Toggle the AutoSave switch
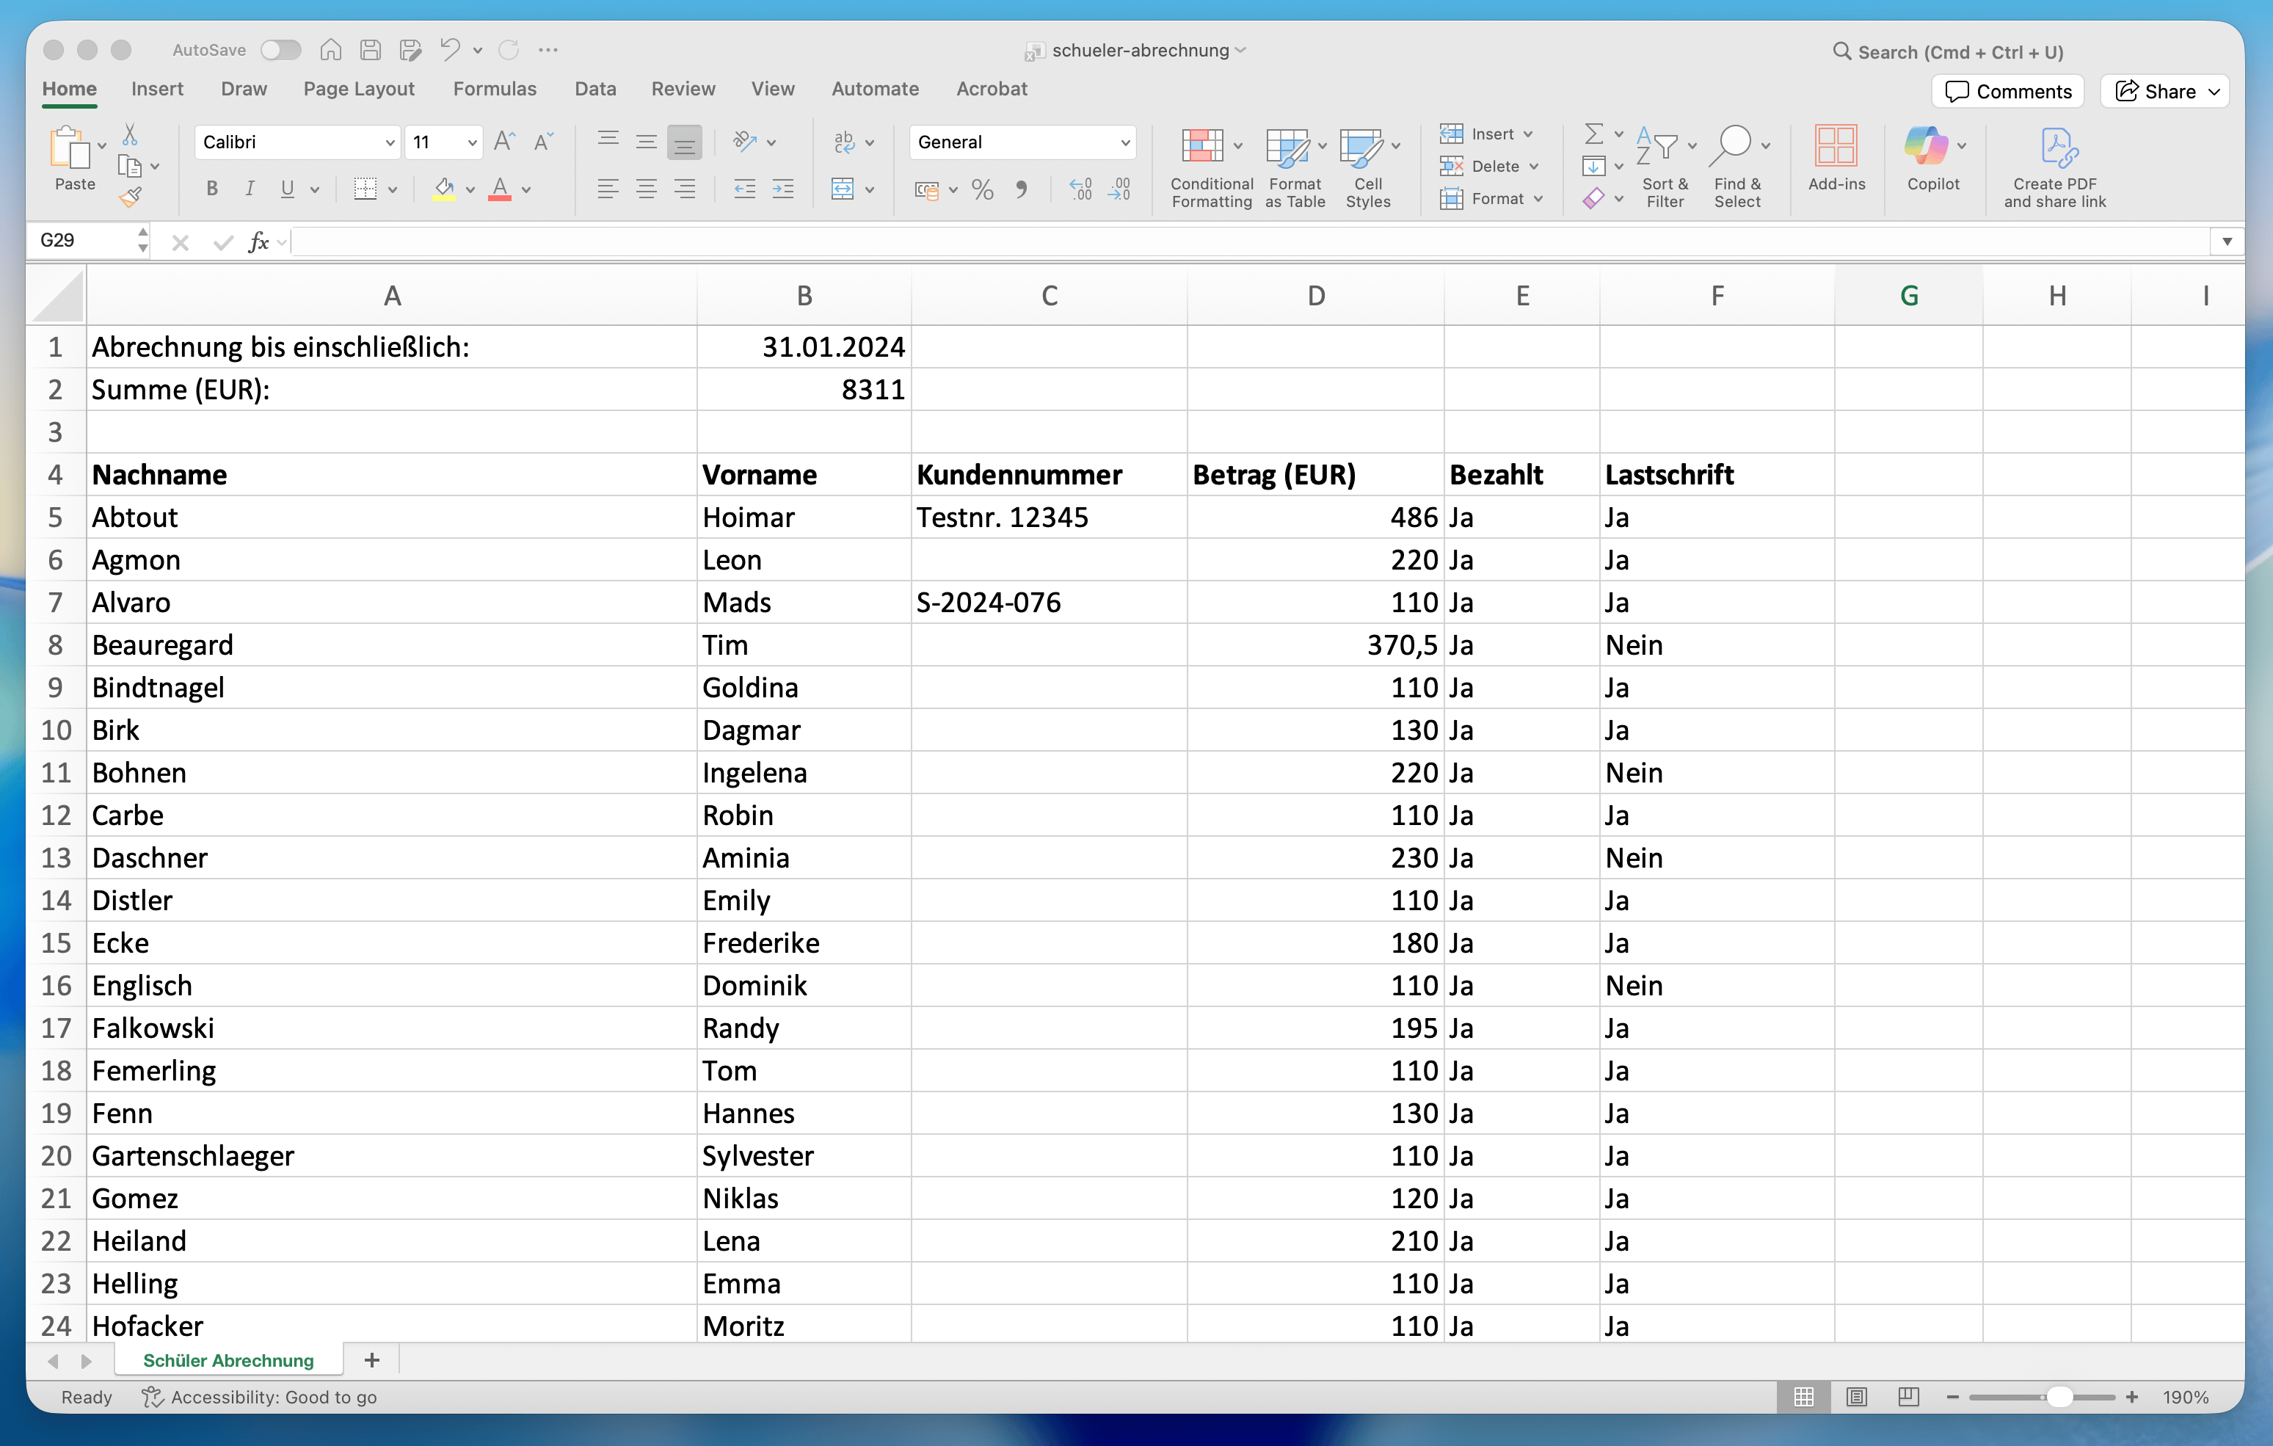The image size is (2273, 1446). [280, 50]
